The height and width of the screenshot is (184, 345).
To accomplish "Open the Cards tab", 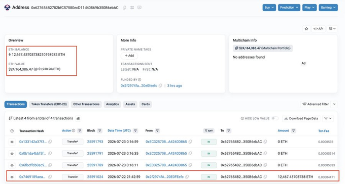I will tap(146, 104).
